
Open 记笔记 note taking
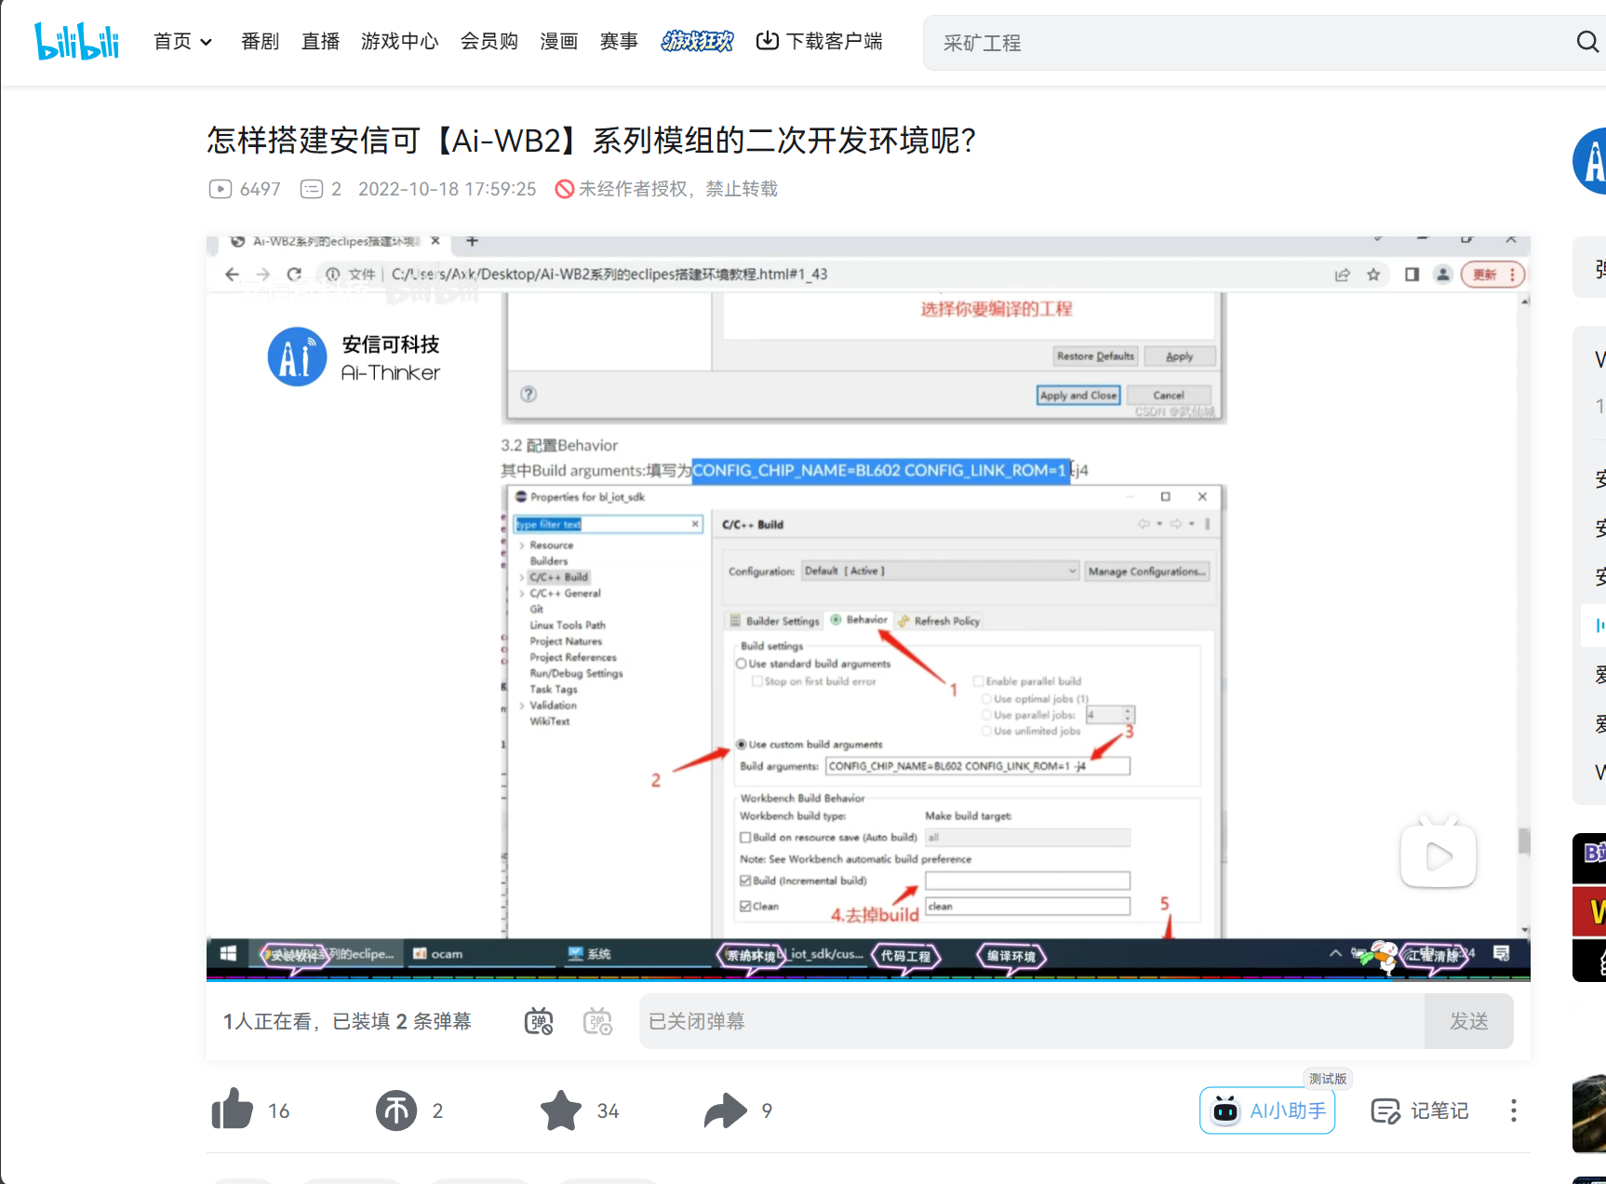point(1420,1110)
